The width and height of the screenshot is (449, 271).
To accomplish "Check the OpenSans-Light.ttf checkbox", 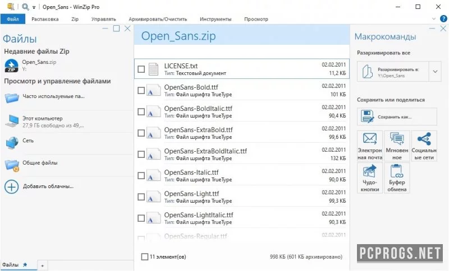I will pos(141,197).
